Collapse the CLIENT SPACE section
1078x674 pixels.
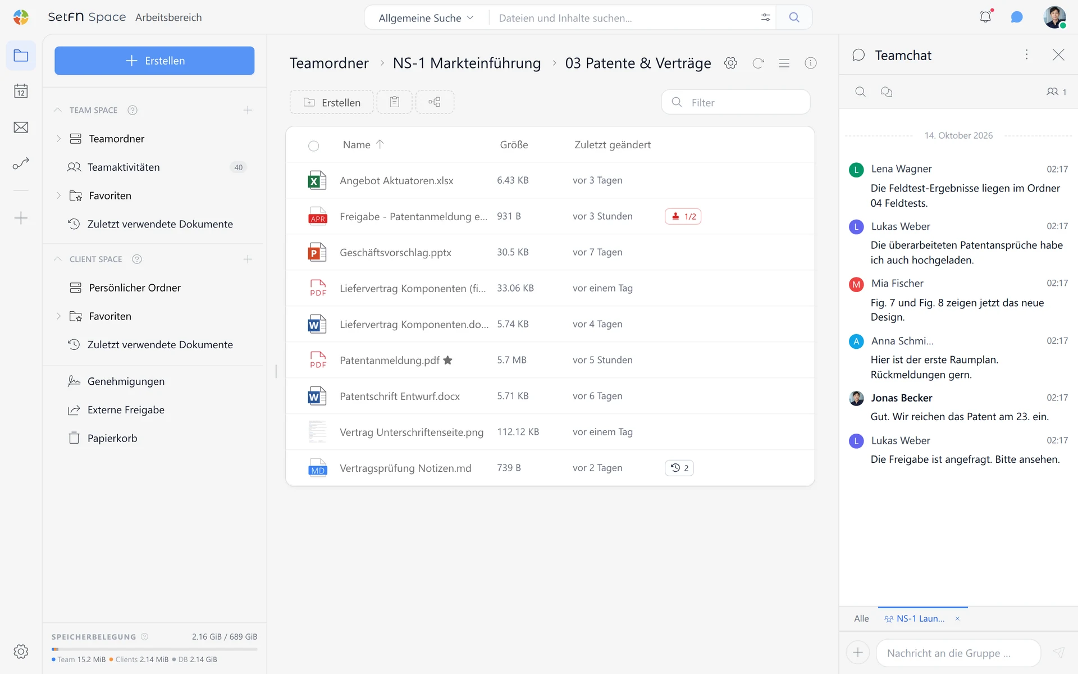(57, 259)
